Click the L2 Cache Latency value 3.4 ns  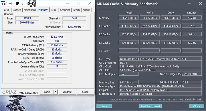[x=192, y=34]
